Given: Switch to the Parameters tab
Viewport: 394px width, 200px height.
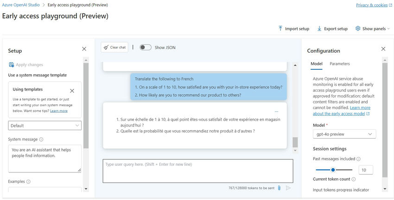Looking at the screenshot, I should pyautogui.click(x=339, y=64).
